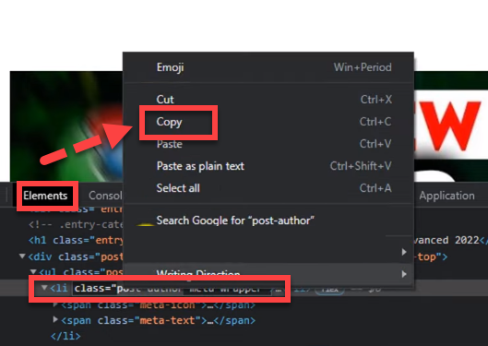Screen dimensions: 488x346
Task: Click the li class attribute edit field
Action: 173,288
